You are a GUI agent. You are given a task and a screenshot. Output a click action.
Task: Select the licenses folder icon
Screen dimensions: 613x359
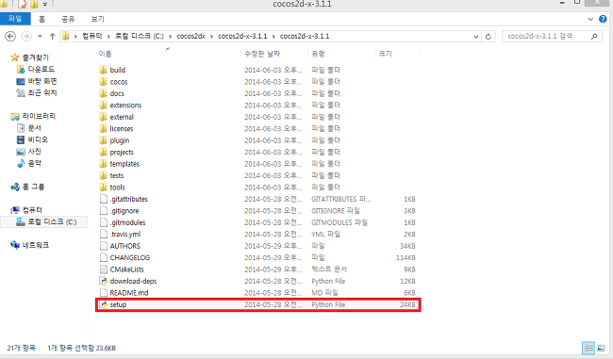point(103,128)
